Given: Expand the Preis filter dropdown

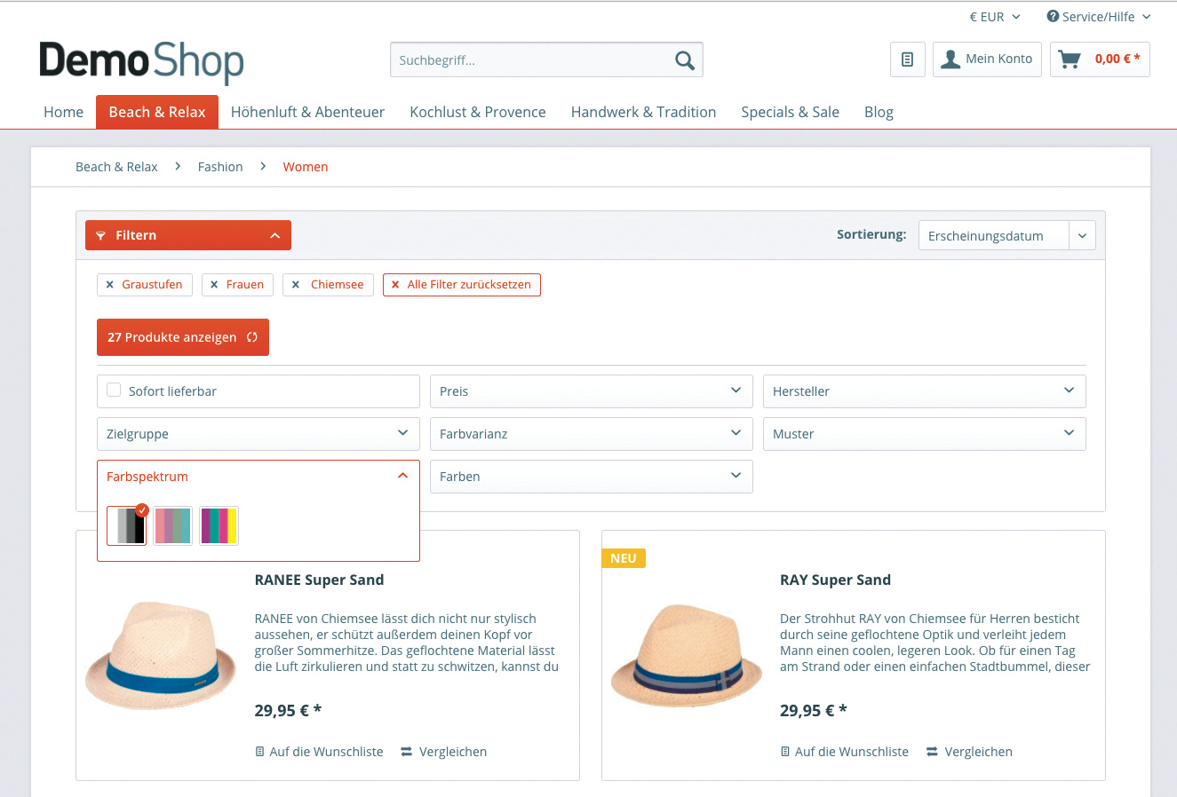Looking at the screenshot, I should pyautogui.click(x=591, y=391).
